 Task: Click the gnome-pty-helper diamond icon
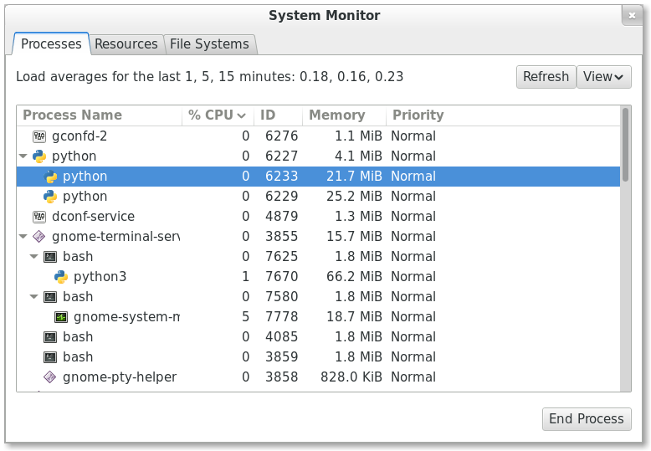[50, 377]
